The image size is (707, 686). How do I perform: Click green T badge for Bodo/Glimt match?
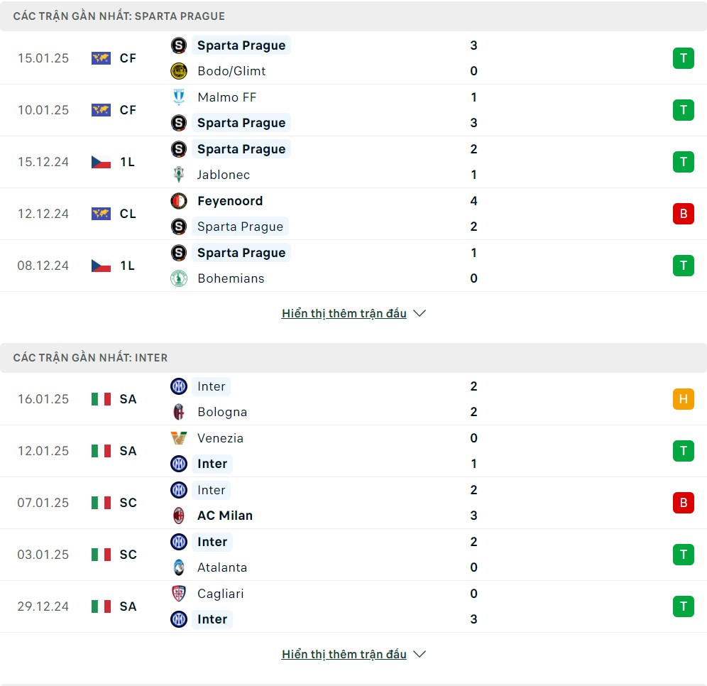click(x=683, y=58)
